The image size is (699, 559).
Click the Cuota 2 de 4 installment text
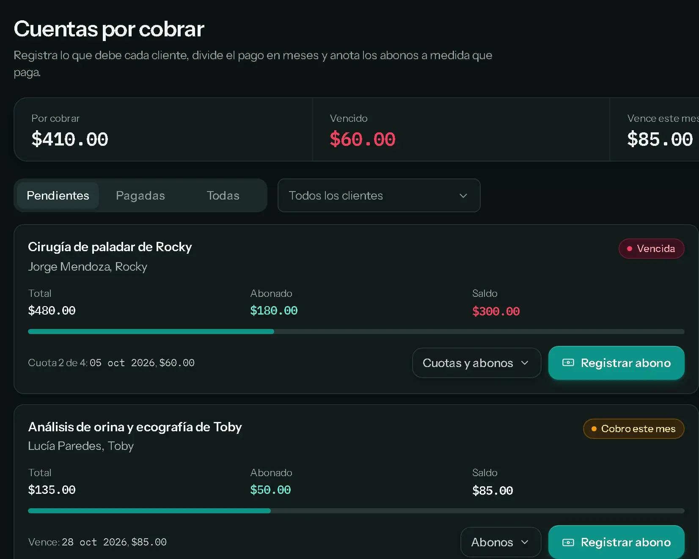[x=111, y=363]
